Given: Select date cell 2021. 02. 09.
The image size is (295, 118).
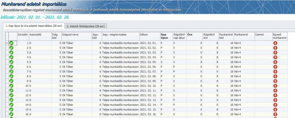Looking at the screenshot, I should pyautogui.click(x=150, y=81).
